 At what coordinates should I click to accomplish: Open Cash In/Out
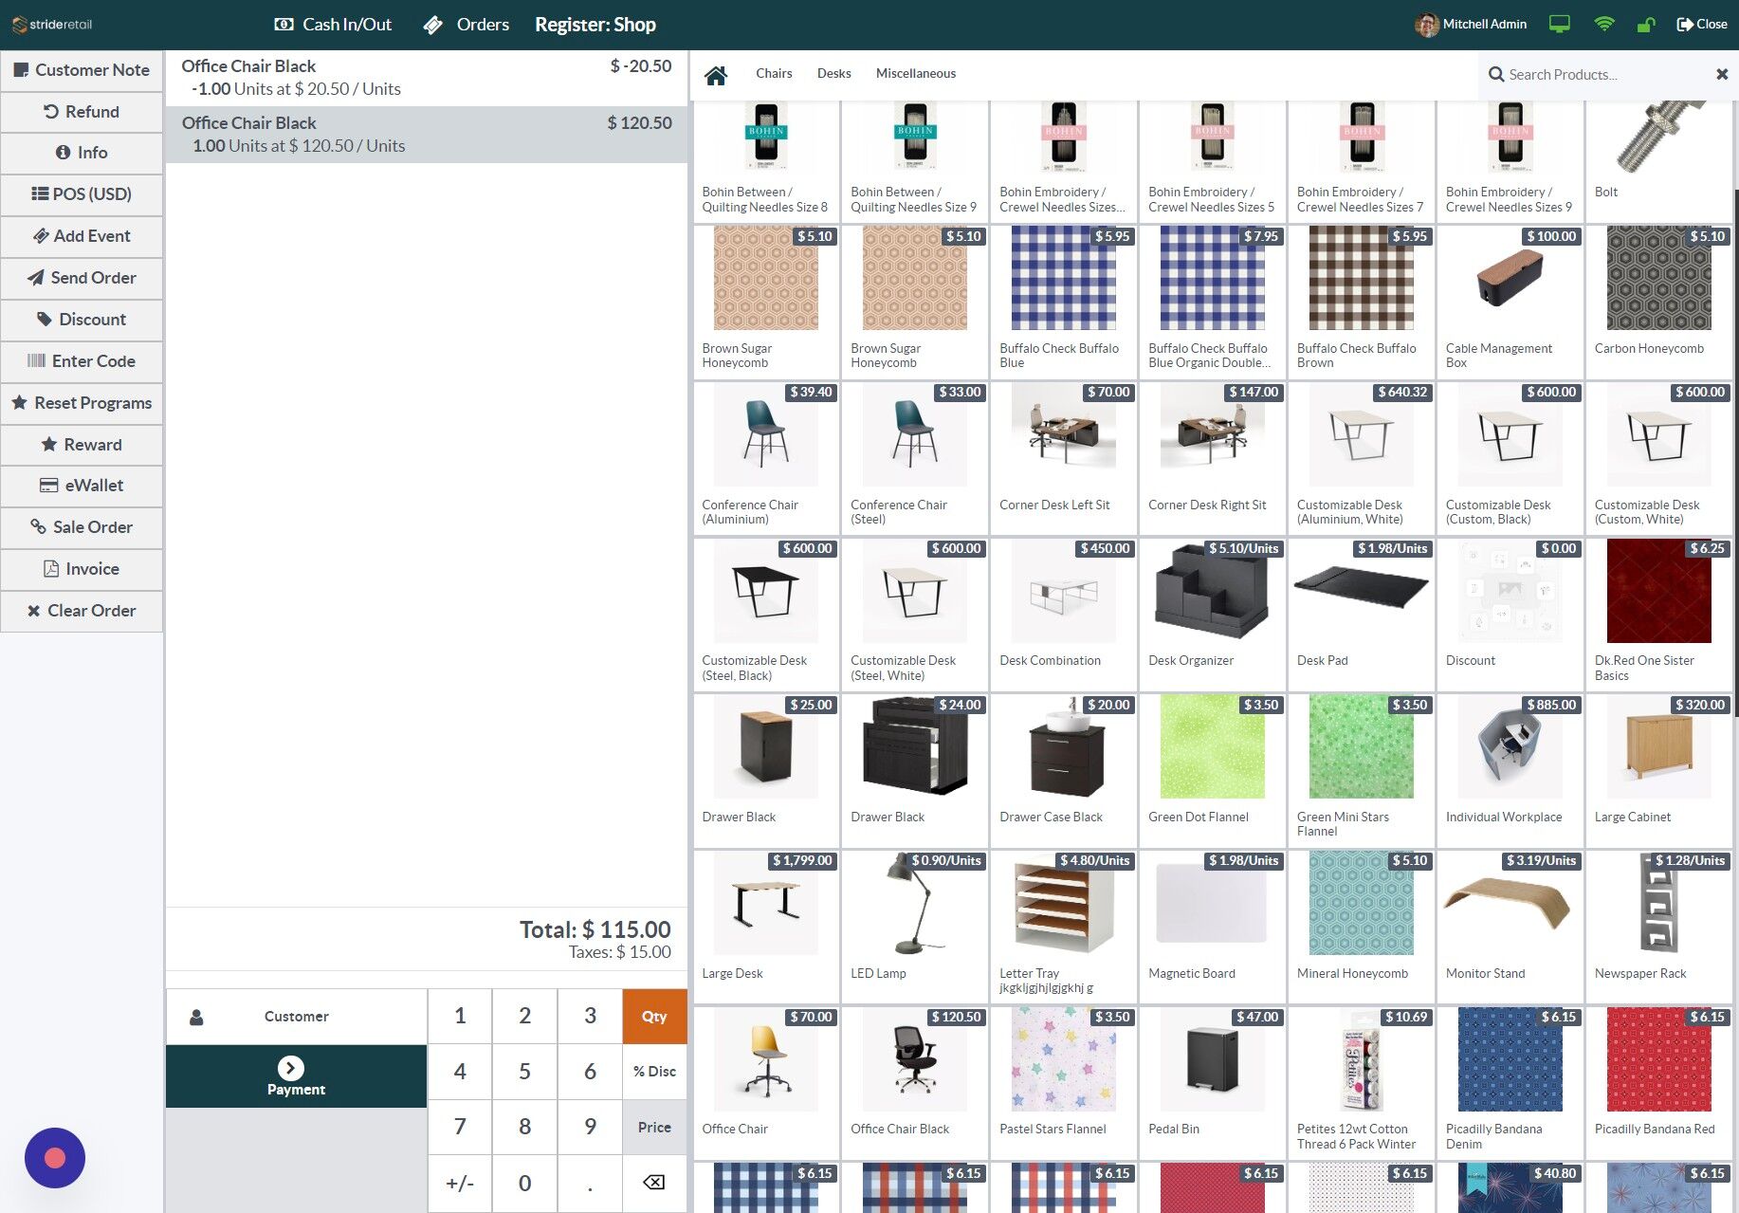[333, 25]
